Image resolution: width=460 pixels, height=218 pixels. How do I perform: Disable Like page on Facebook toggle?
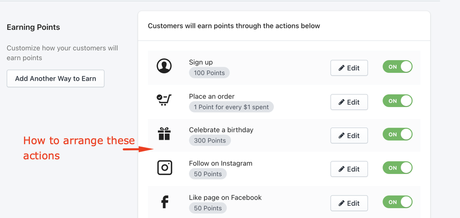click(x=398, y=202)
